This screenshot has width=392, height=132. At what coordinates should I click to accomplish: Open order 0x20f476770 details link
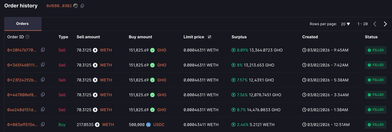22,50
